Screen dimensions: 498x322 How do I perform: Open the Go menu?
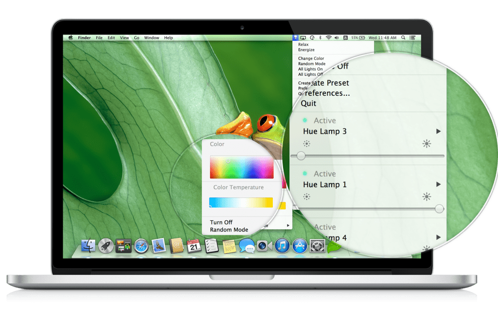click(137, 37)
